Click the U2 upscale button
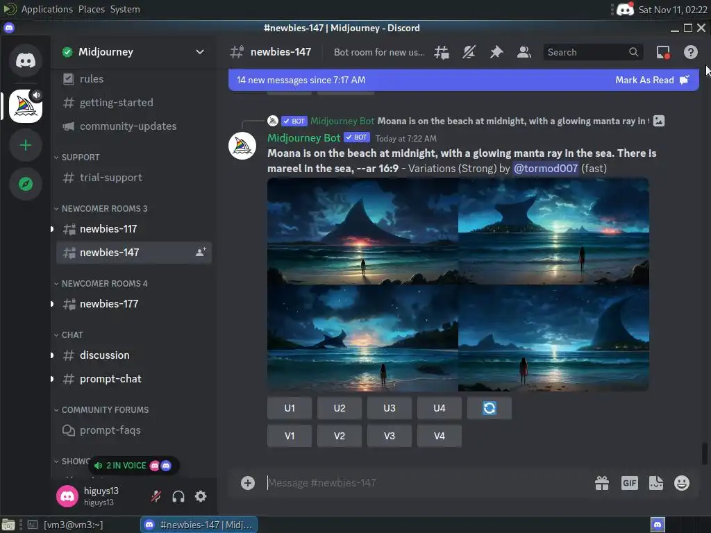 tap(339, 408)
